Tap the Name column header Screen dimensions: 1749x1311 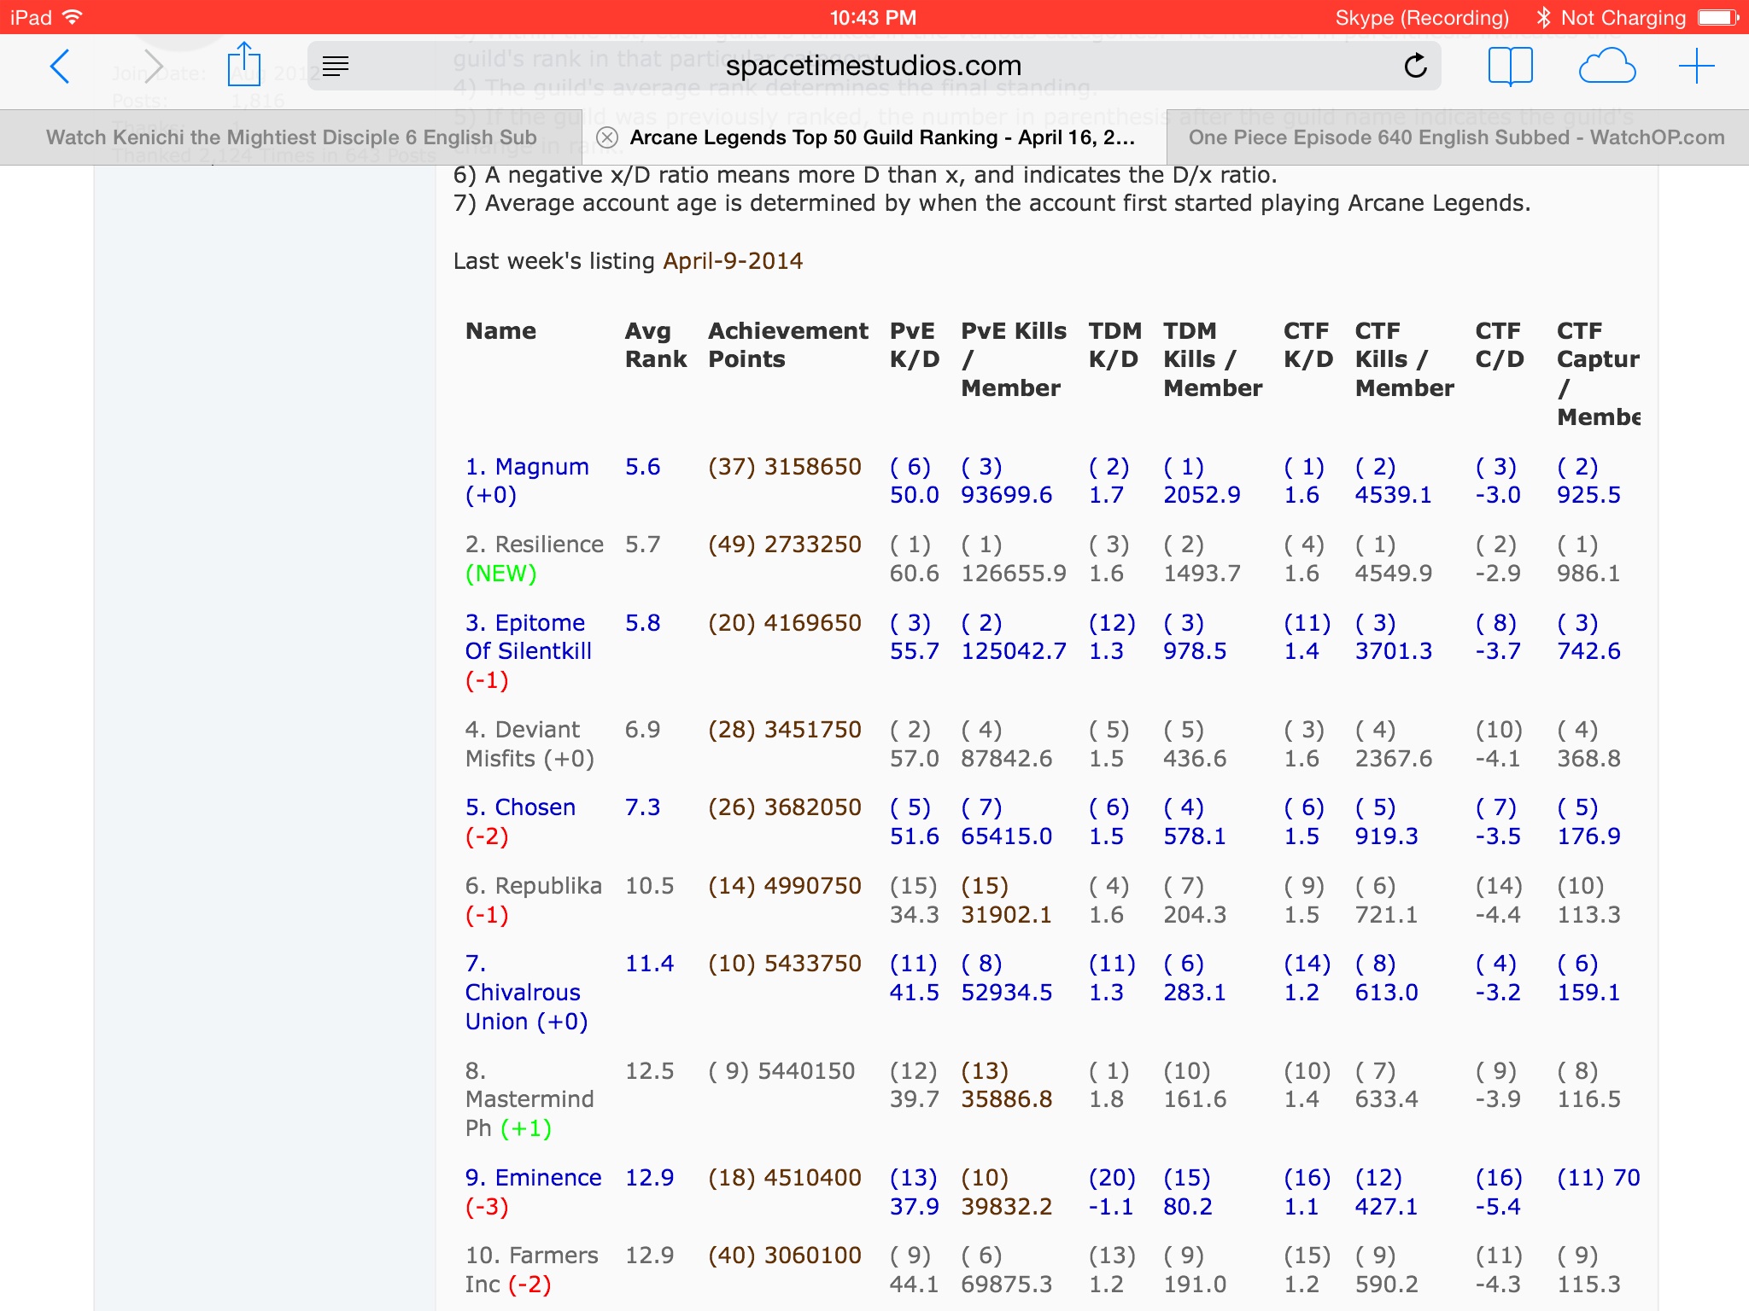(501, 331)
